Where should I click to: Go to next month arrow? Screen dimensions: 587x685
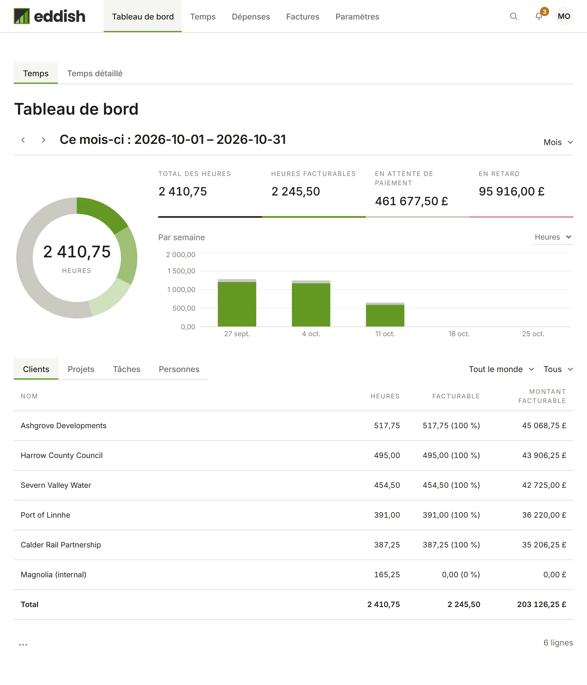[43, 140]
